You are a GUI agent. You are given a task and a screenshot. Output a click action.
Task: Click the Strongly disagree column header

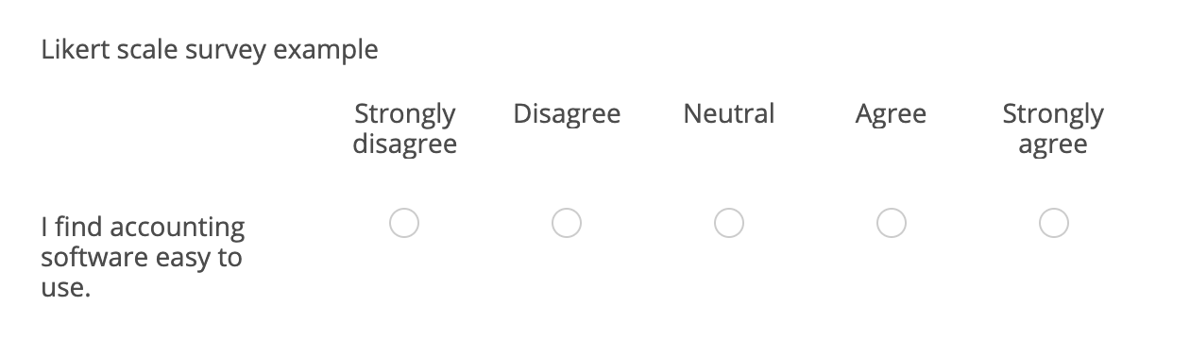[404, 130]
